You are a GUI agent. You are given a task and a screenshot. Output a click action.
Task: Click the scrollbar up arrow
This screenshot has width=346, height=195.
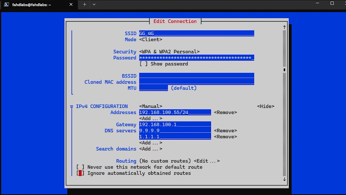click(x=284, y=27)
